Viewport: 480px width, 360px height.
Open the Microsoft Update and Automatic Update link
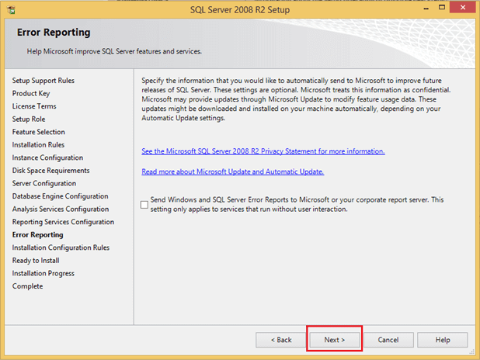pyautogui.click(x=232, y=171)
